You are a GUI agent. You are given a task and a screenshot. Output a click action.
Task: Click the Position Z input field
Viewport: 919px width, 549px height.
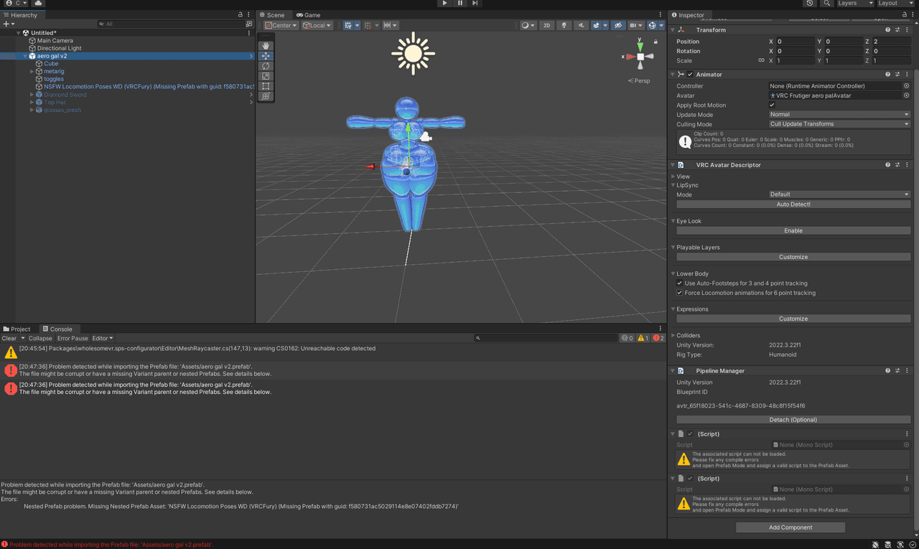(892, 42)
